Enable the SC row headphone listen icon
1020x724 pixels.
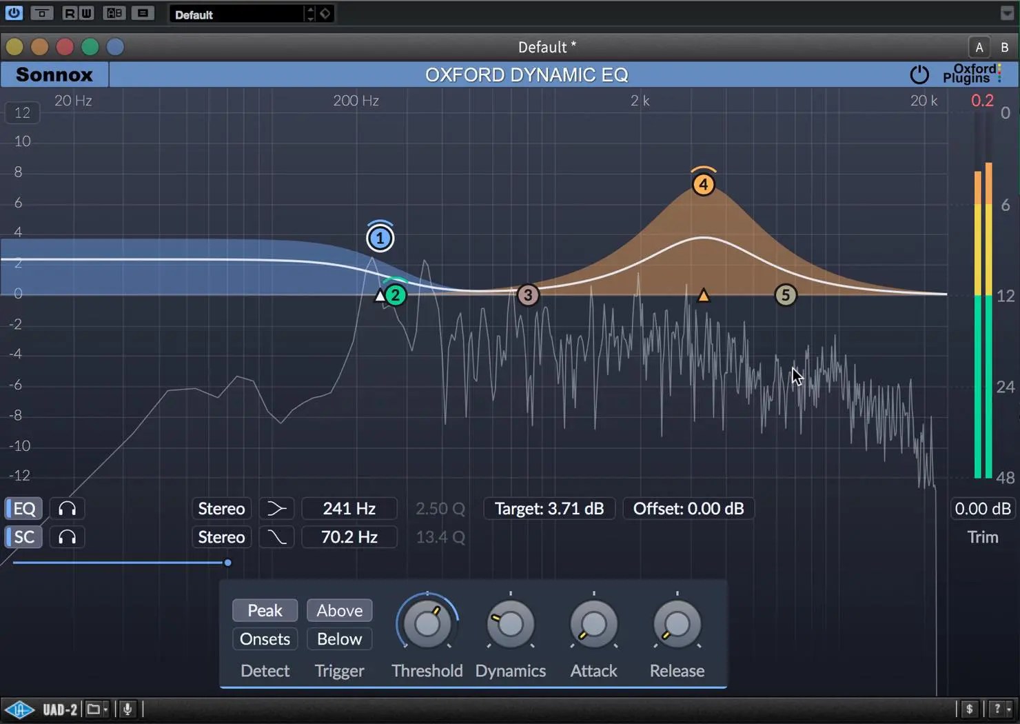coord(67,537)
